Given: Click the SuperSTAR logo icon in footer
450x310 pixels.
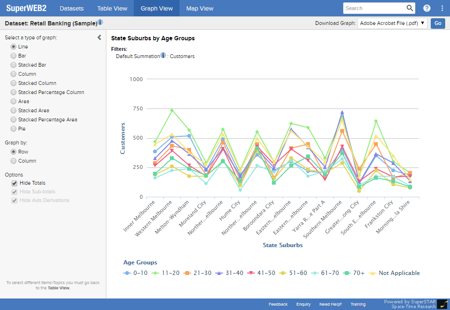Looking at the screenshot, I should [x=442, y=304].
